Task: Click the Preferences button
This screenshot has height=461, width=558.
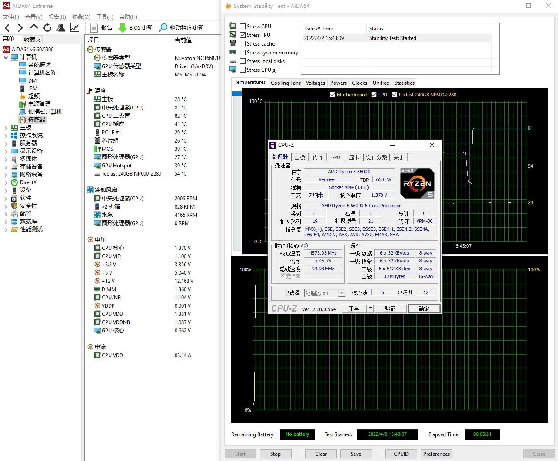Action: tap(436, 454)
